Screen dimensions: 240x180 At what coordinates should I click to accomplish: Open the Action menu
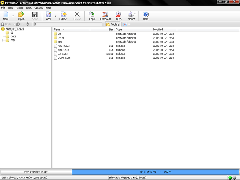tap(19, 7)
